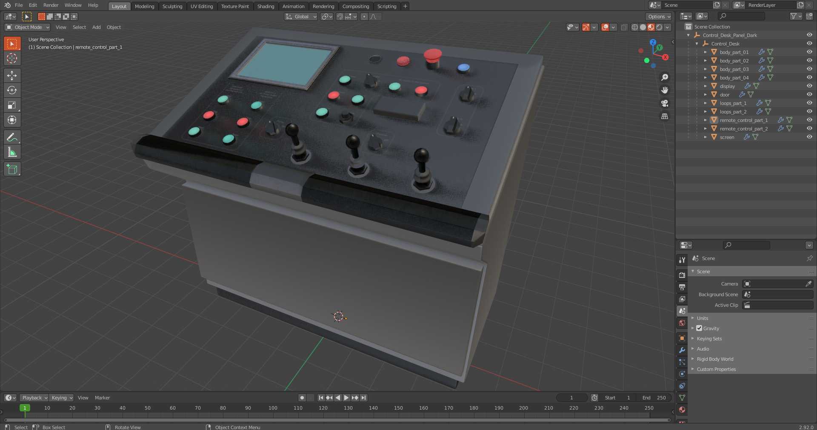Viewport: 817px width, 430px height.
Task: Hide body_part_01 in viewport
Action: point(809,52)
